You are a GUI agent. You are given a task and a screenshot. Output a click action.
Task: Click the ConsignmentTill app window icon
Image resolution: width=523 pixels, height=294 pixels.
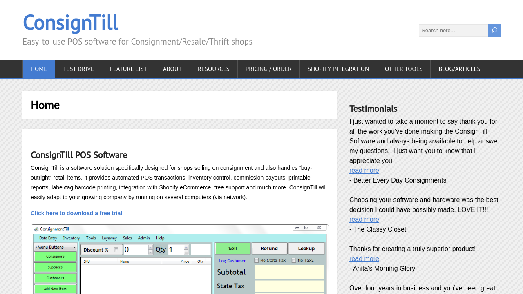click(x=36, y=229)
